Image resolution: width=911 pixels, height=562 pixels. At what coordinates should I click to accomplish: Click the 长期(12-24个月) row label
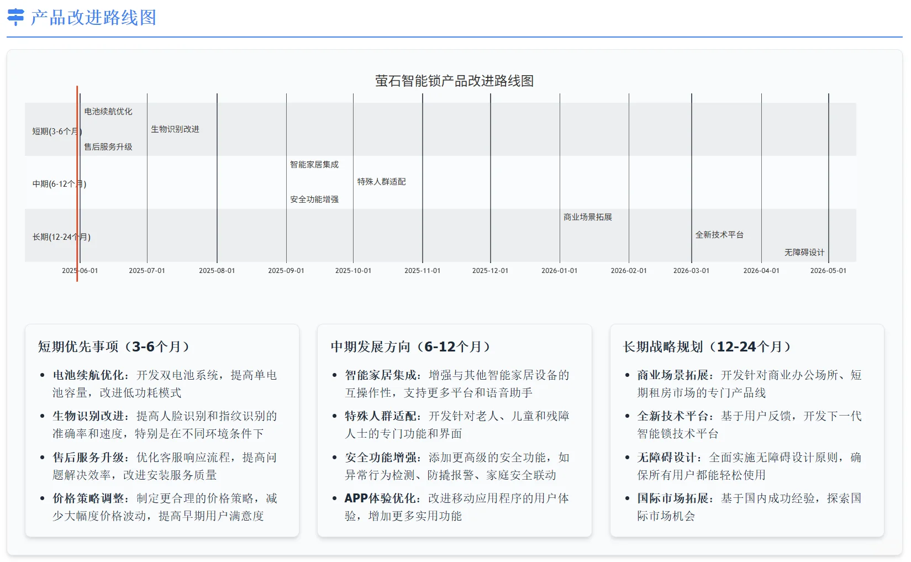(x=61, y=237)
